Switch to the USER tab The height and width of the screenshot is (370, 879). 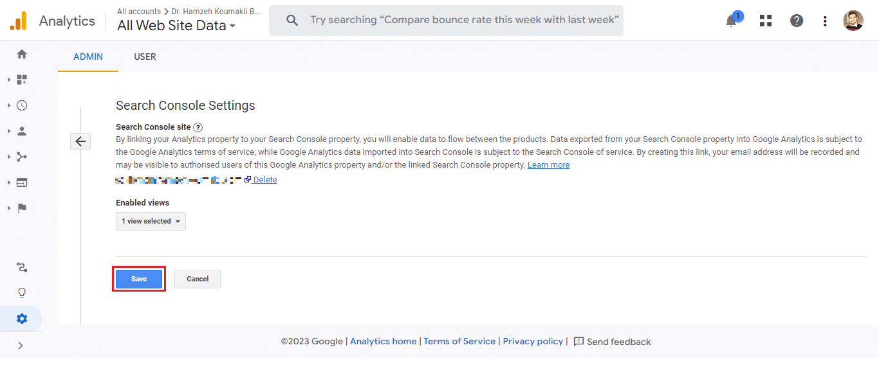click(145, 57)
